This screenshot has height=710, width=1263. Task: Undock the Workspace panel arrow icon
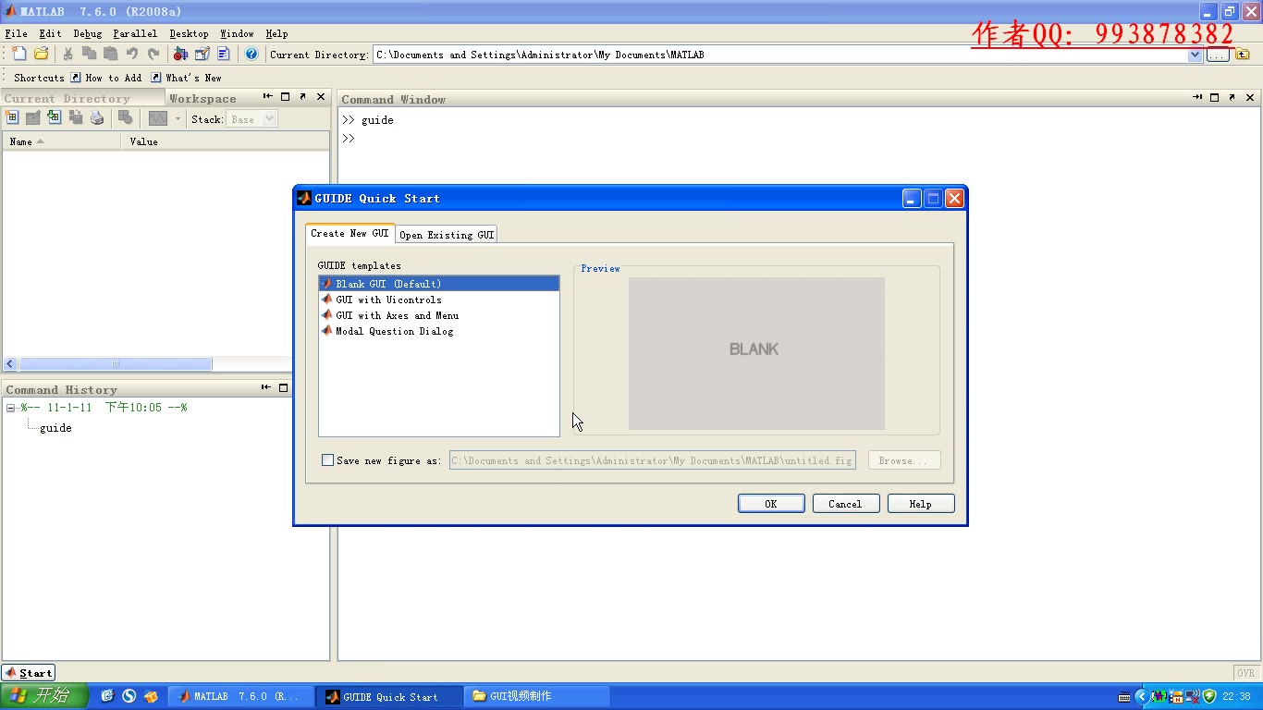(302, 96)
